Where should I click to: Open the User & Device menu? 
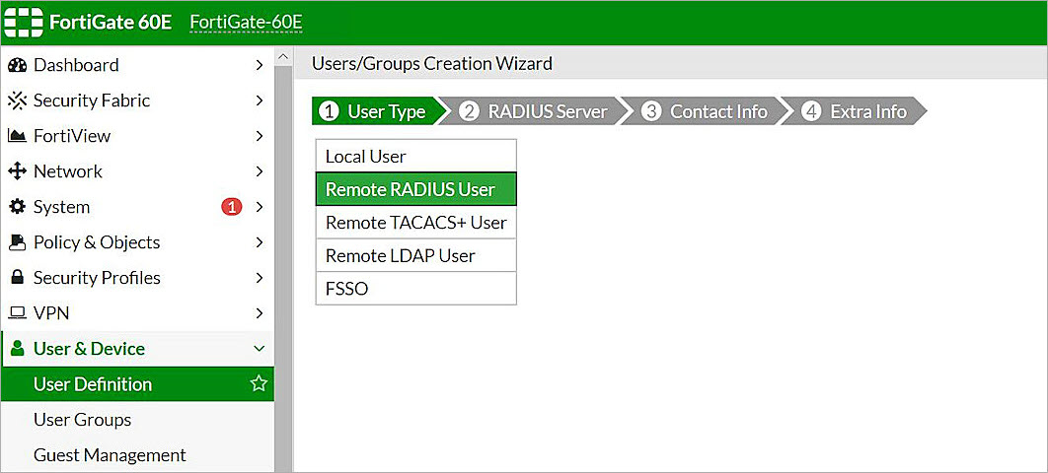pos(137,348)
